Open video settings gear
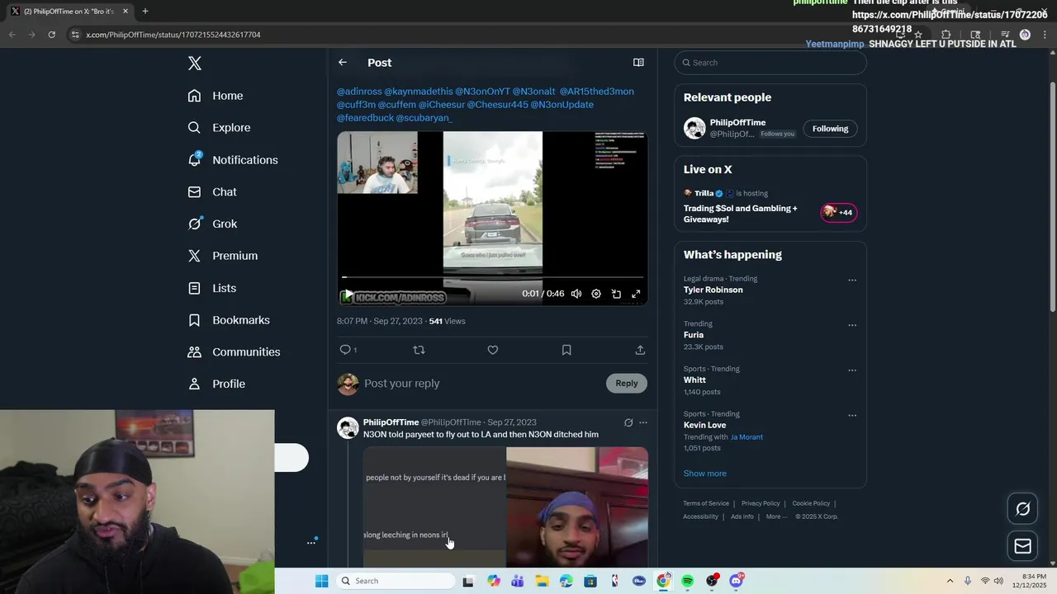Image resolution: width=1057 pixels, height=594 pixels. 596,294
